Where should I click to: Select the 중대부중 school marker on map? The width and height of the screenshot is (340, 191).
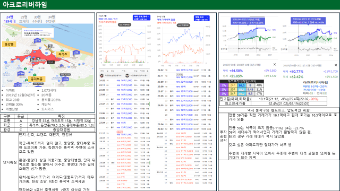click(x=37, y=79)
